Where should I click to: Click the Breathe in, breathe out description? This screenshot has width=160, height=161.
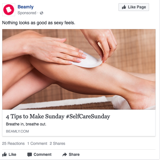click(x=26, y=124)
